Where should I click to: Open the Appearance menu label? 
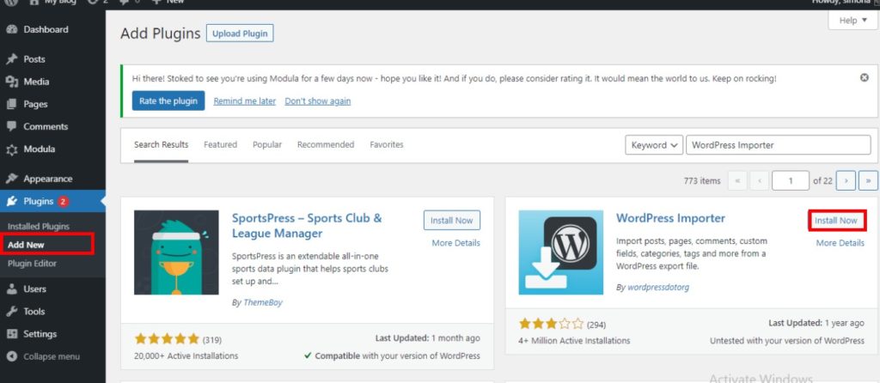tap(48, 179)
